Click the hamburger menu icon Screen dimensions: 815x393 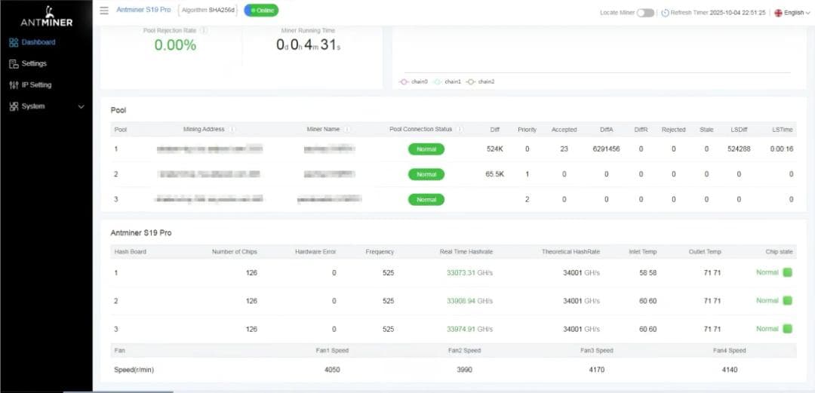104,11
